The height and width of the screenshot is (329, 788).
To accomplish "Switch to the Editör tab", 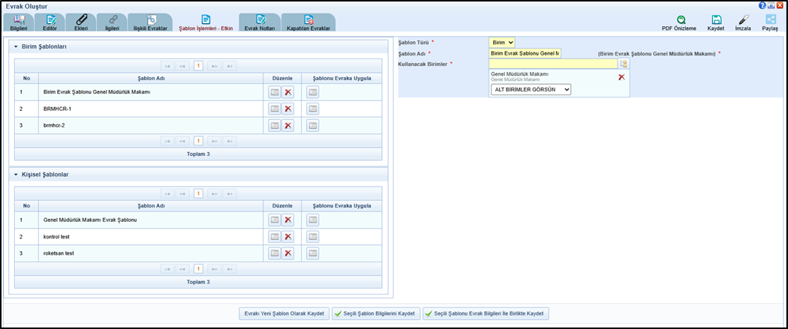I will (x=50, y=23).
